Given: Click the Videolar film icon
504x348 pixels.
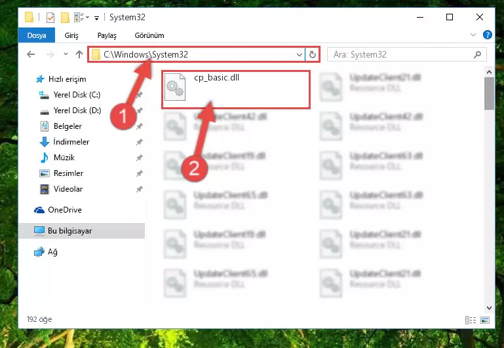Looking at the screenshot, I should [x=45, y=189].
